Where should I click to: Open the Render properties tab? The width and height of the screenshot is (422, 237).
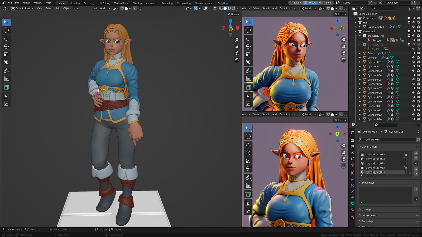pos(352,140)
